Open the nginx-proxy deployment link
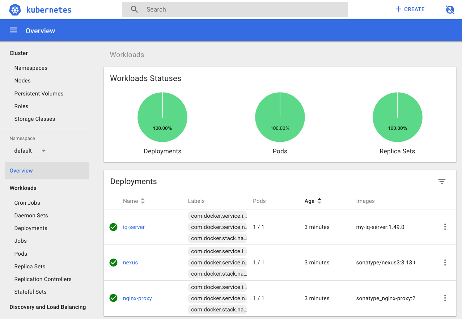 [x=137, y=298]
